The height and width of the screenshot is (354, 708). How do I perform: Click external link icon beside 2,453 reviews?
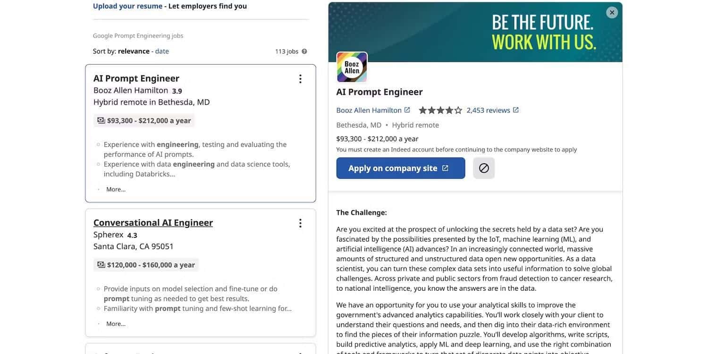pyautogui.click(x=516, y=110)
